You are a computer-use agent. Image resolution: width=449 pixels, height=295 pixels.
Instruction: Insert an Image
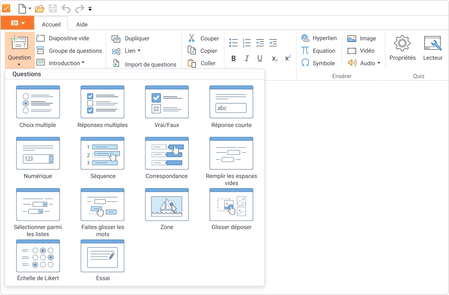click(362, 38)
